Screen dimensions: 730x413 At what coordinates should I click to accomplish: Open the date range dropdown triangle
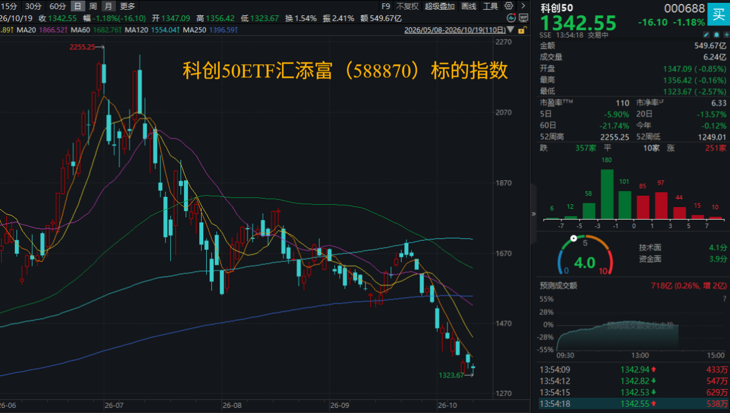[509, 29]
